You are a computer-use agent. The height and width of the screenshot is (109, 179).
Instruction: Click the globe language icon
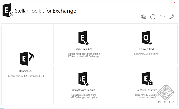143,17
